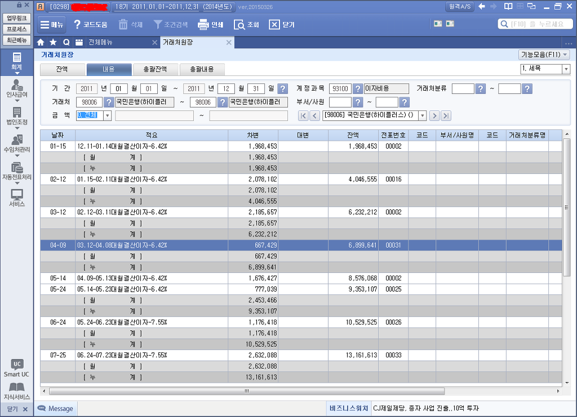577x417 pixels.
Task: Open 코드도움 code help
Action: pos(90,25)
